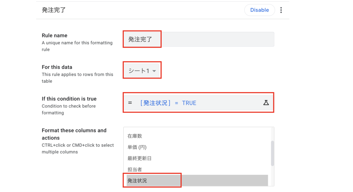The image size is (353, 192).
Task: Choose 最終更新日 from the columns list
Action: [140, 158]
